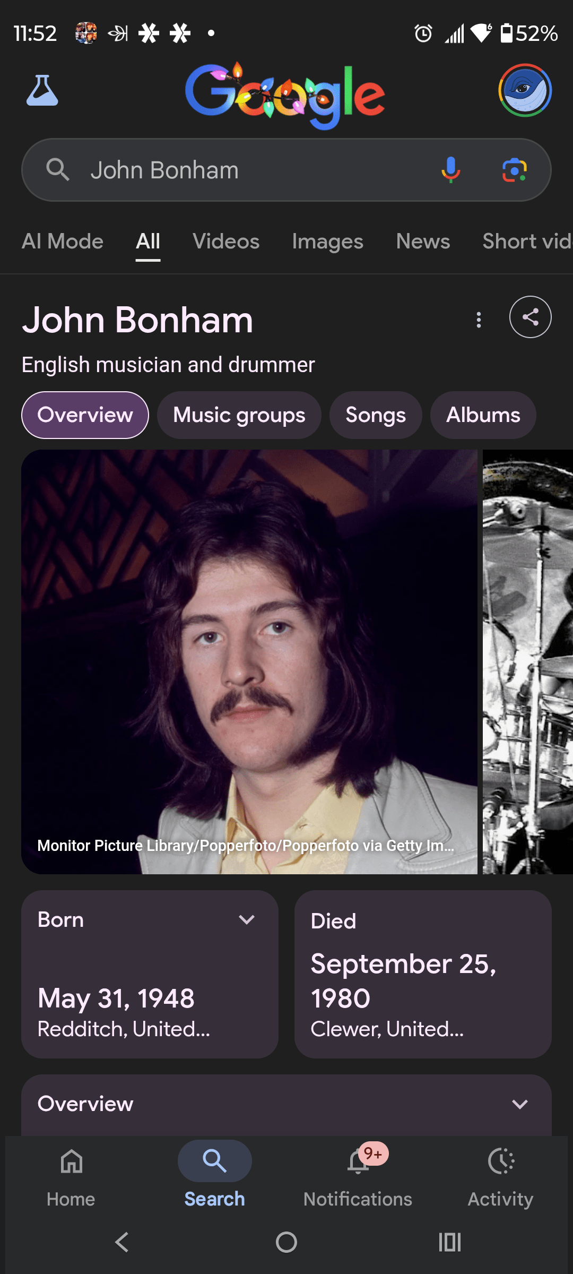This screenshot has height=1274, width=573.
Task: Open Google Lens camera search
Action: pos(514,170)
